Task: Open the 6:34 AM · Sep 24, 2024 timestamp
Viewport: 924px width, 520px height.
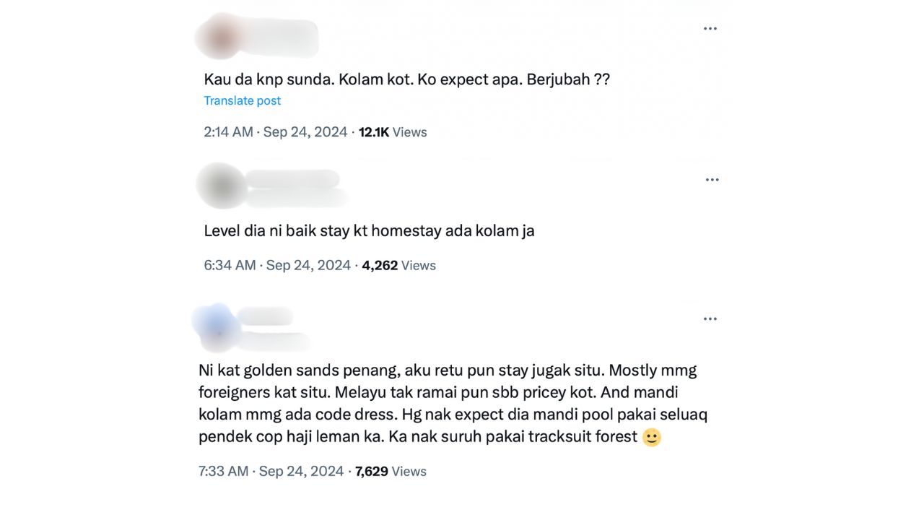Action: click(277, 265)
